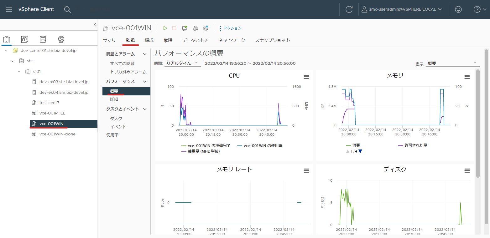Toggle 消費 memory legend series
This screenshot has height=238, width=490.
353,145
